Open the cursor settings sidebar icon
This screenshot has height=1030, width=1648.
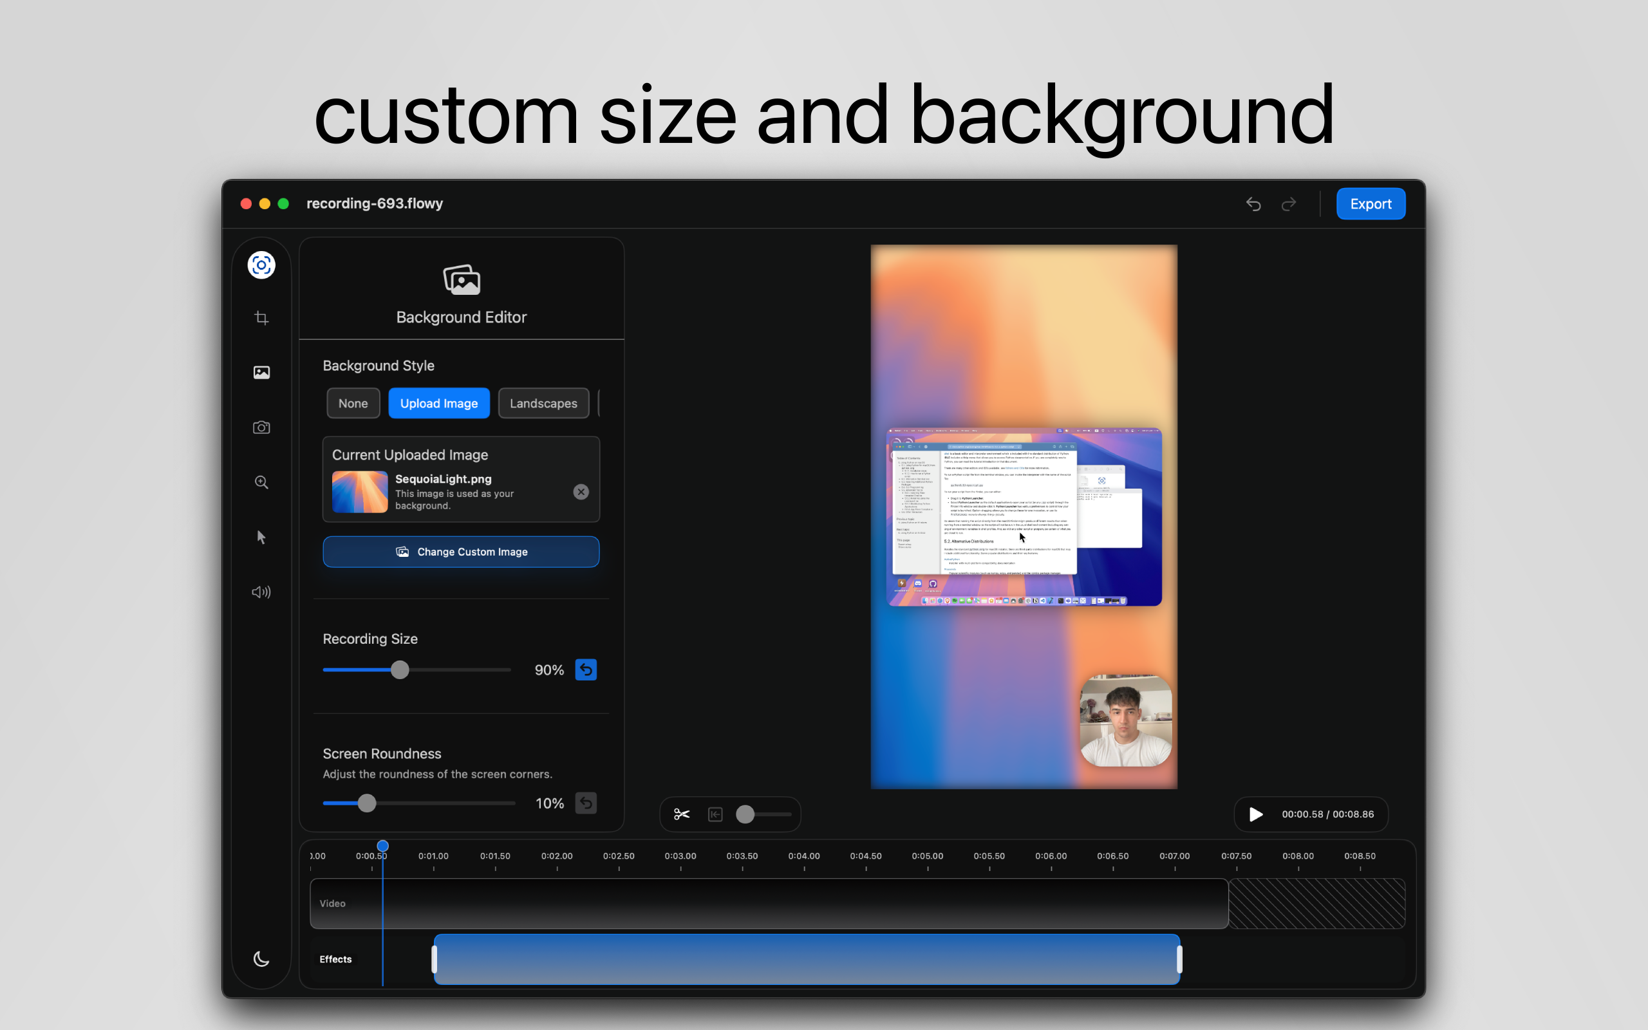[261, 538]
